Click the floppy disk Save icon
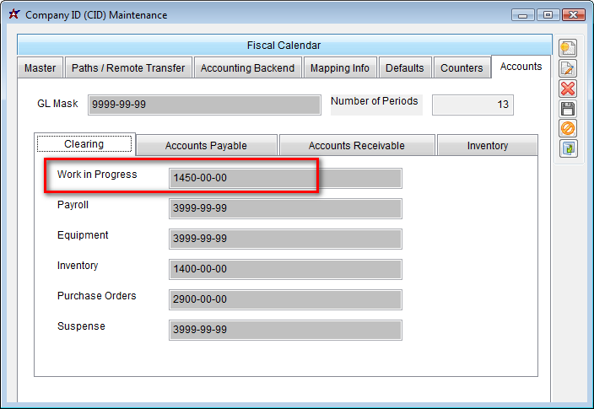594x409 pixels. (x=568, y=109)
